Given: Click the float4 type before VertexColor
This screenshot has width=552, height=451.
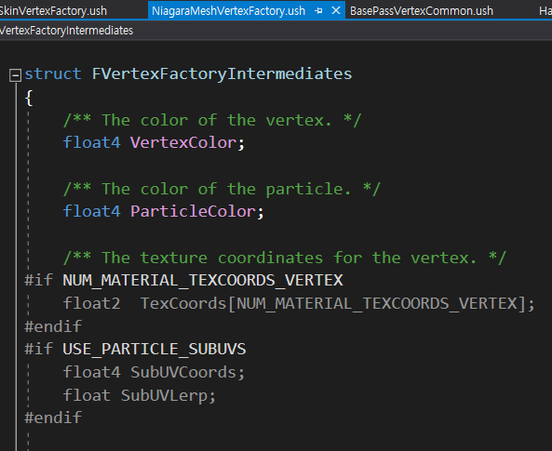Looking at the screenshot, I should coord(91,142).
